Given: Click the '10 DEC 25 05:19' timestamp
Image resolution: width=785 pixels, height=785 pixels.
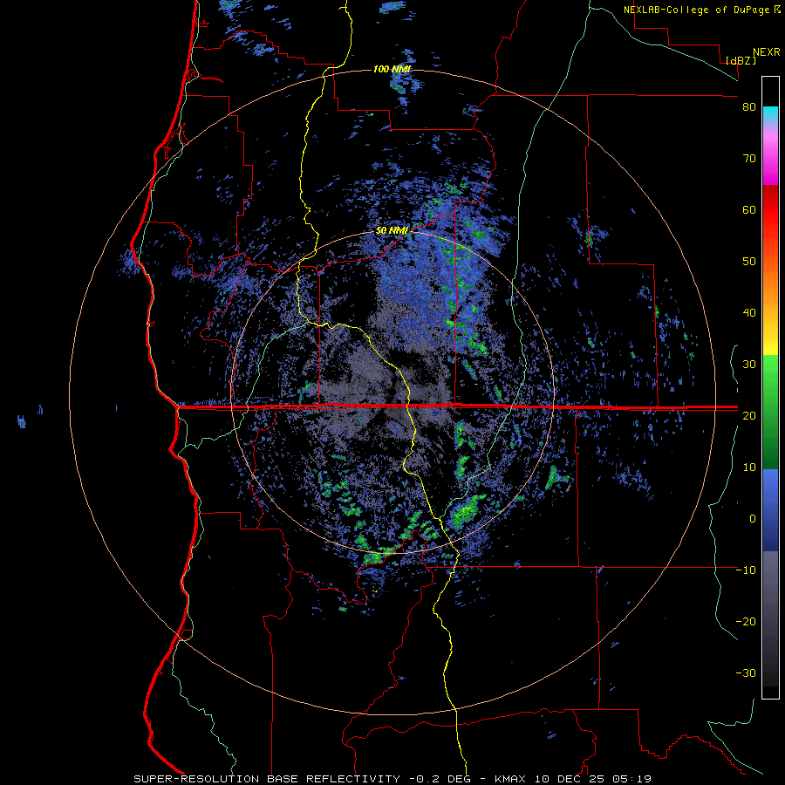Looking at the screenshot, I should coord(593,779).
